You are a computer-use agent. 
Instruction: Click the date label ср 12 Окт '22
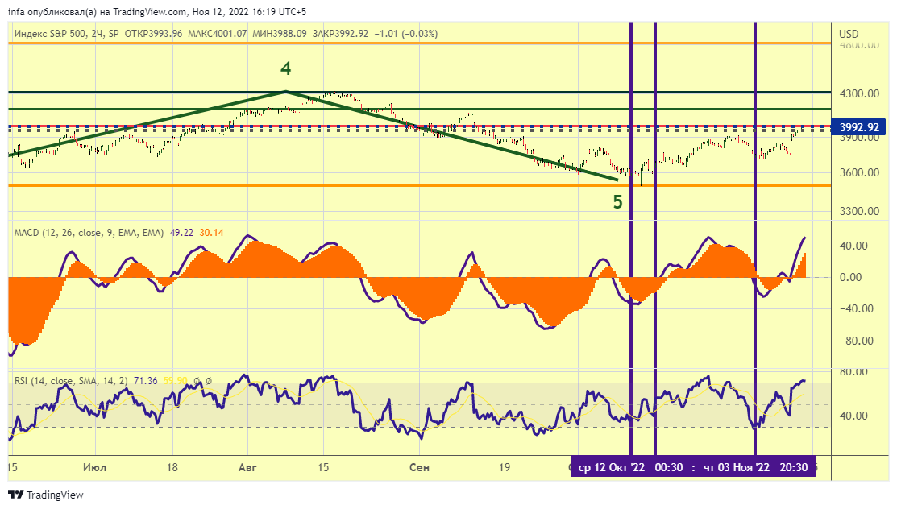point(611,467)
